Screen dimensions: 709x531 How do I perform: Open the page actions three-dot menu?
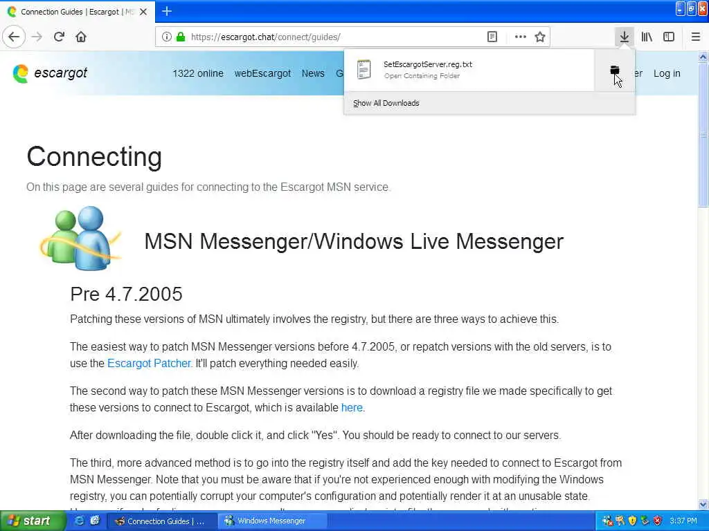pyautogui.click(x=521, y=37)
